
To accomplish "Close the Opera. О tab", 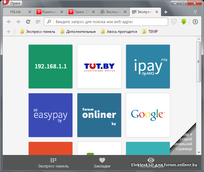I will [93, 12].
